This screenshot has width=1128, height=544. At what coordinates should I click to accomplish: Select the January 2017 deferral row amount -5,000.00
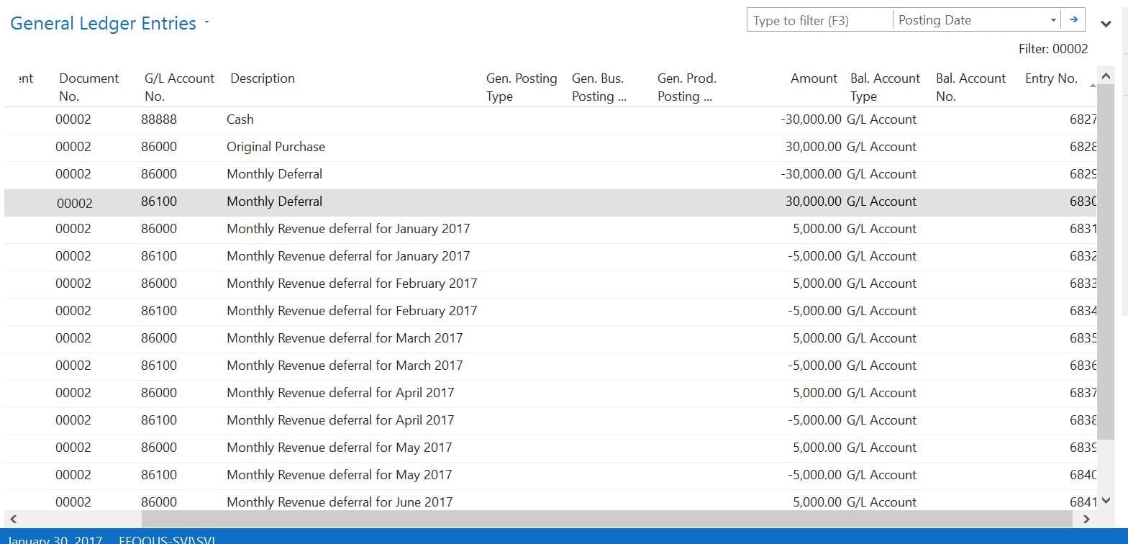[814, 256]
